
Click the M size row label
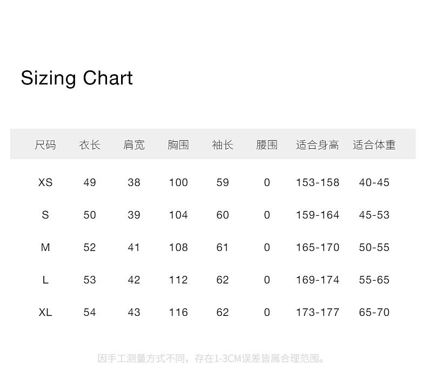pyautogui.click(x=45, y=248)
